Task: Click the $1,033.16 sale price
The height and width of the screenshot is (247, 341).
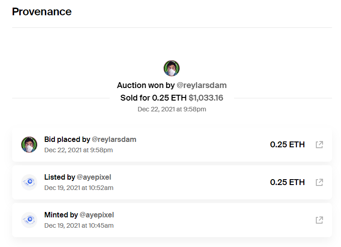Action: (x=206, y=98)
